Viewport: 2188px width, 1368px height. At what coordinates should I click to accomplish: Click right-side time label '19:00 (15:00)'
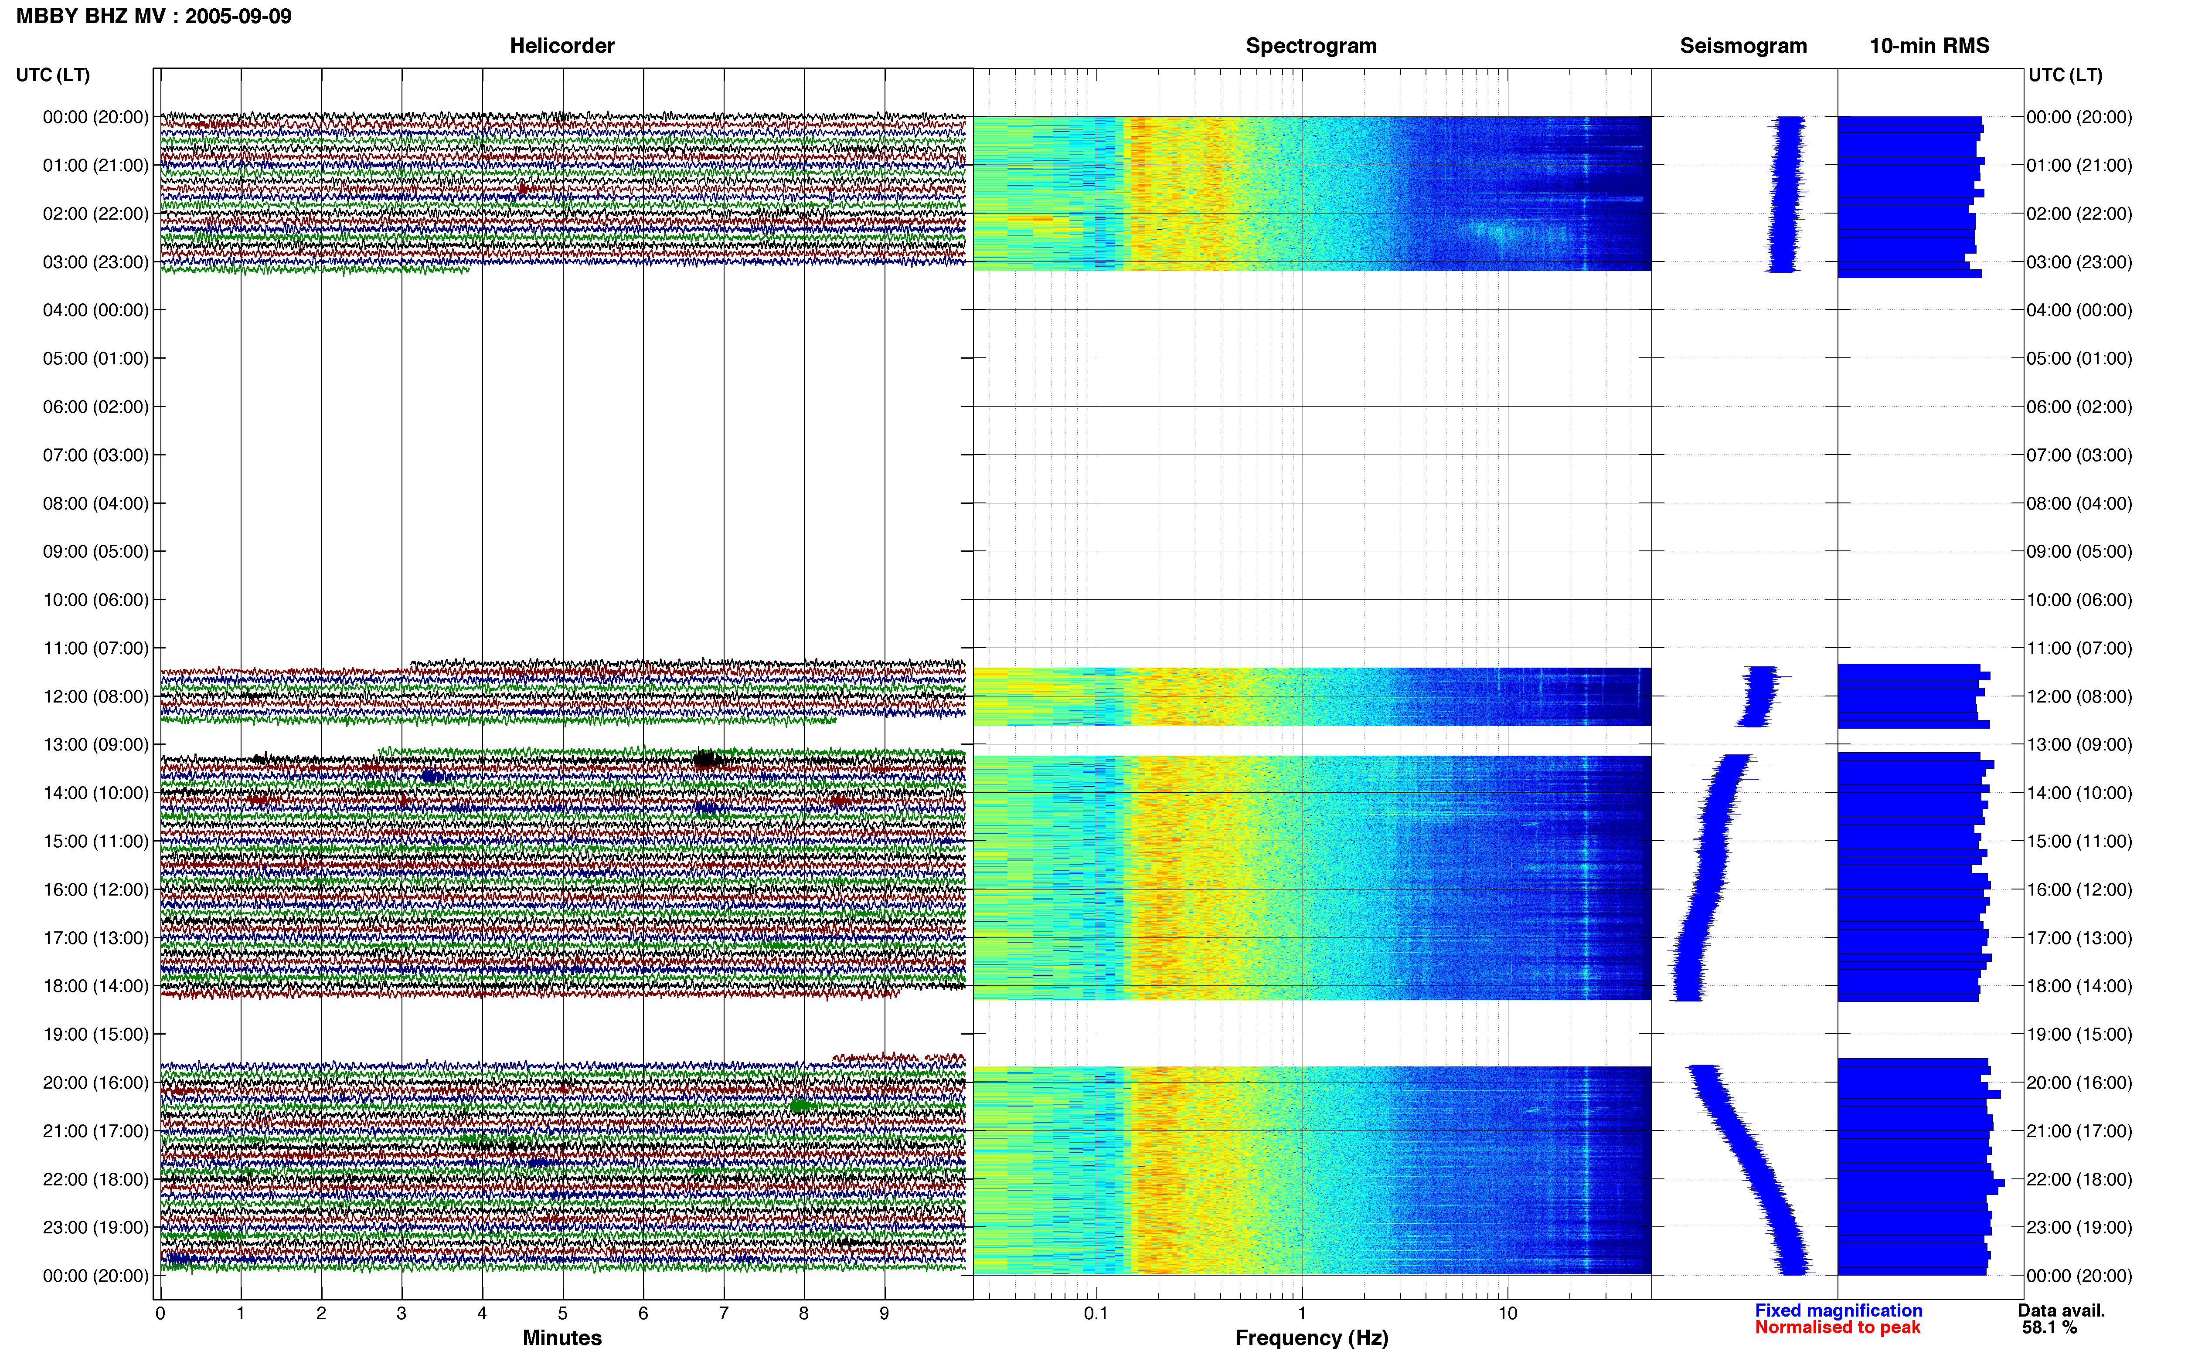coord(2079,1034)
